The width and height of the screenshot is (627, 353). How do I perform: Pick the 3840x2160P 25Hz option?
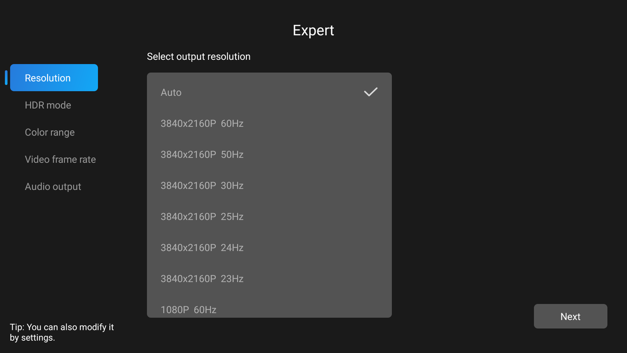[269, 217]
